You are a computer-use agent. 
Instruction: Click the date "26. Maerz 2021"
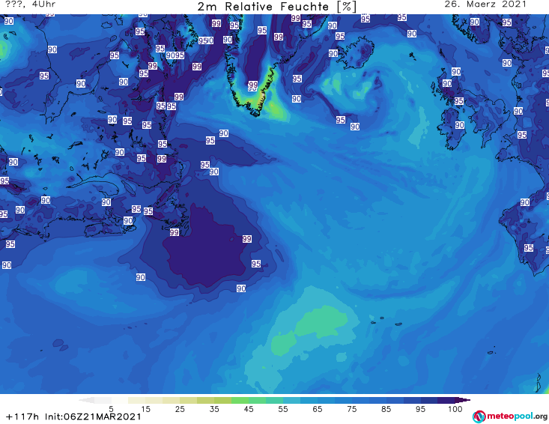click(485, 4)
